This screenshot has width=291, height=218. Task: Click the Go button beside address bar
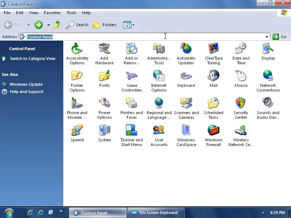[x=279, y=37]
